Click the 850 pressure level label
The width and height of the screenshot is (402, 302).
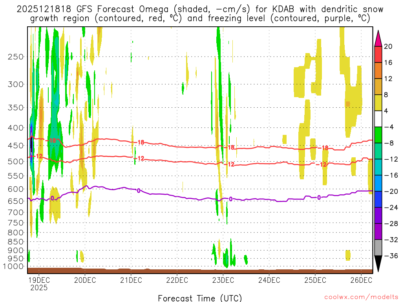coord(16,242)
